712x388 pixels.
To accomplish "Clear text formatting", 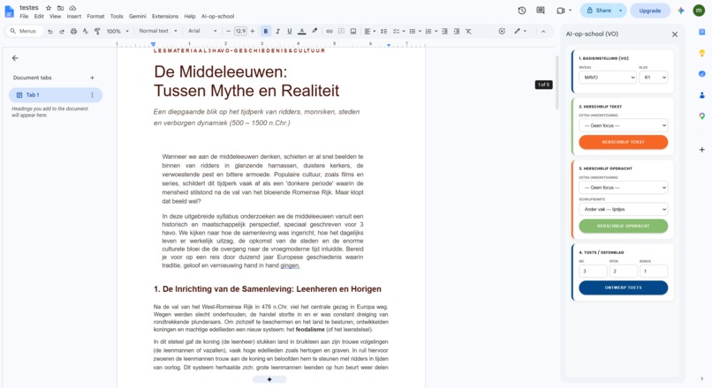I will coord(468,31).
